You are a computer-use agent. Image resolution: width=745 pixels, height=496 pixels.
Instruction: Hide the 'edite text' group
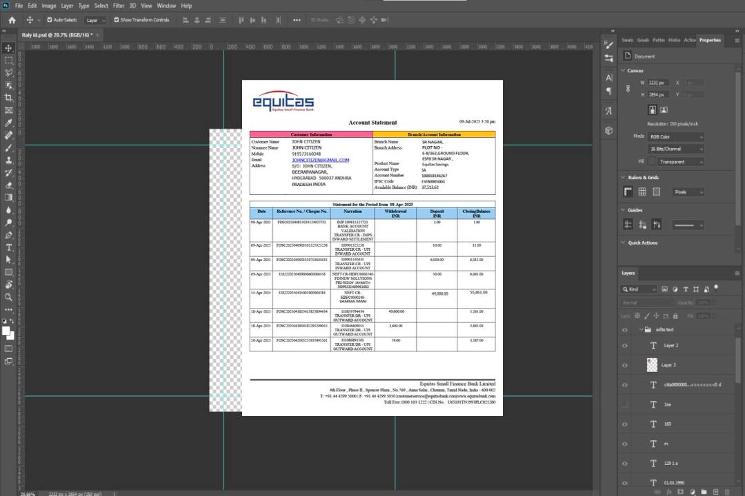click(625, 330)
